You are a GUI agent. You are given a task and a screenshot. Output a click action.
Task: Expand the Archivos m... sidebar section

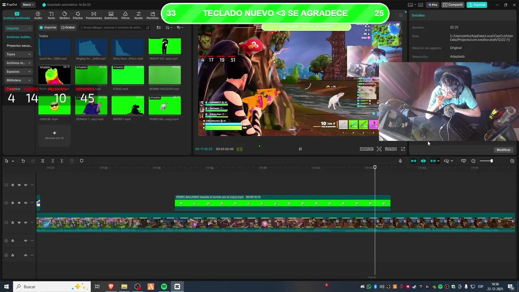(18, 63)
